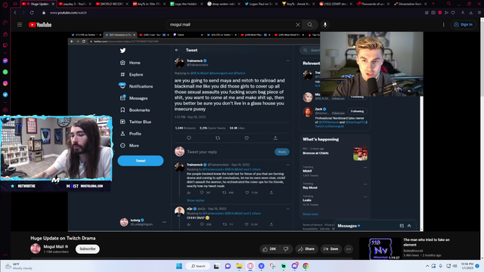Image resolution: width=484 pixels, height=272 pixels.
Task: Open Opera snapshot camera tool
Action: point(433,13)
